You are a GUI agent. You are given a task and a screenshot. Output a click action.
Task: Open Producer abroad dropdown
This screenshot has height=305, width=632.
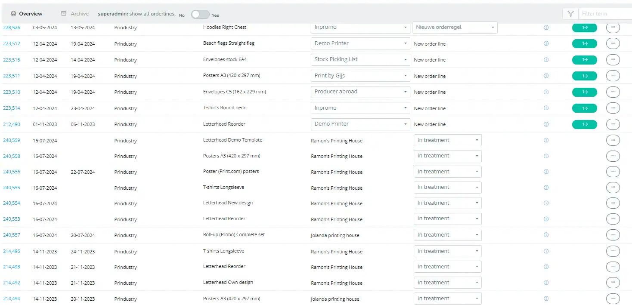pyautogui.click(x=360, y=92)
